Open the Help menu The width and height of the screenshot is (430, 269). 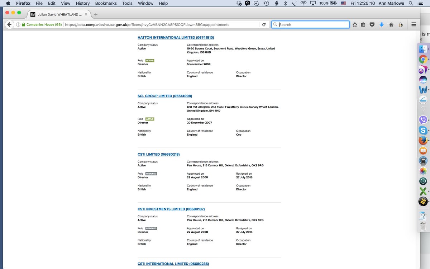[163, 3]
